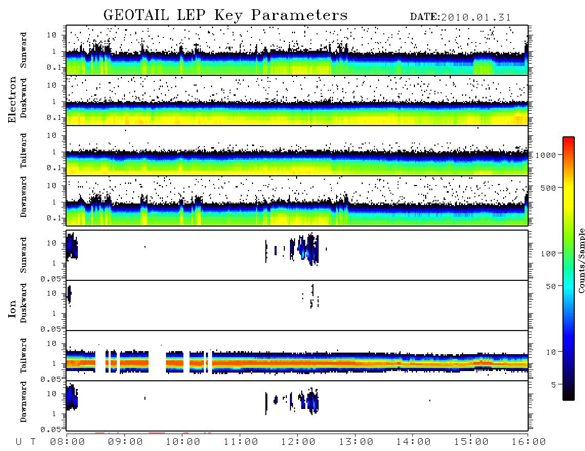The height and width of the screenshot is (451, 585).
Task: Click the vertical color scale bar
Action: pos(568,269)
